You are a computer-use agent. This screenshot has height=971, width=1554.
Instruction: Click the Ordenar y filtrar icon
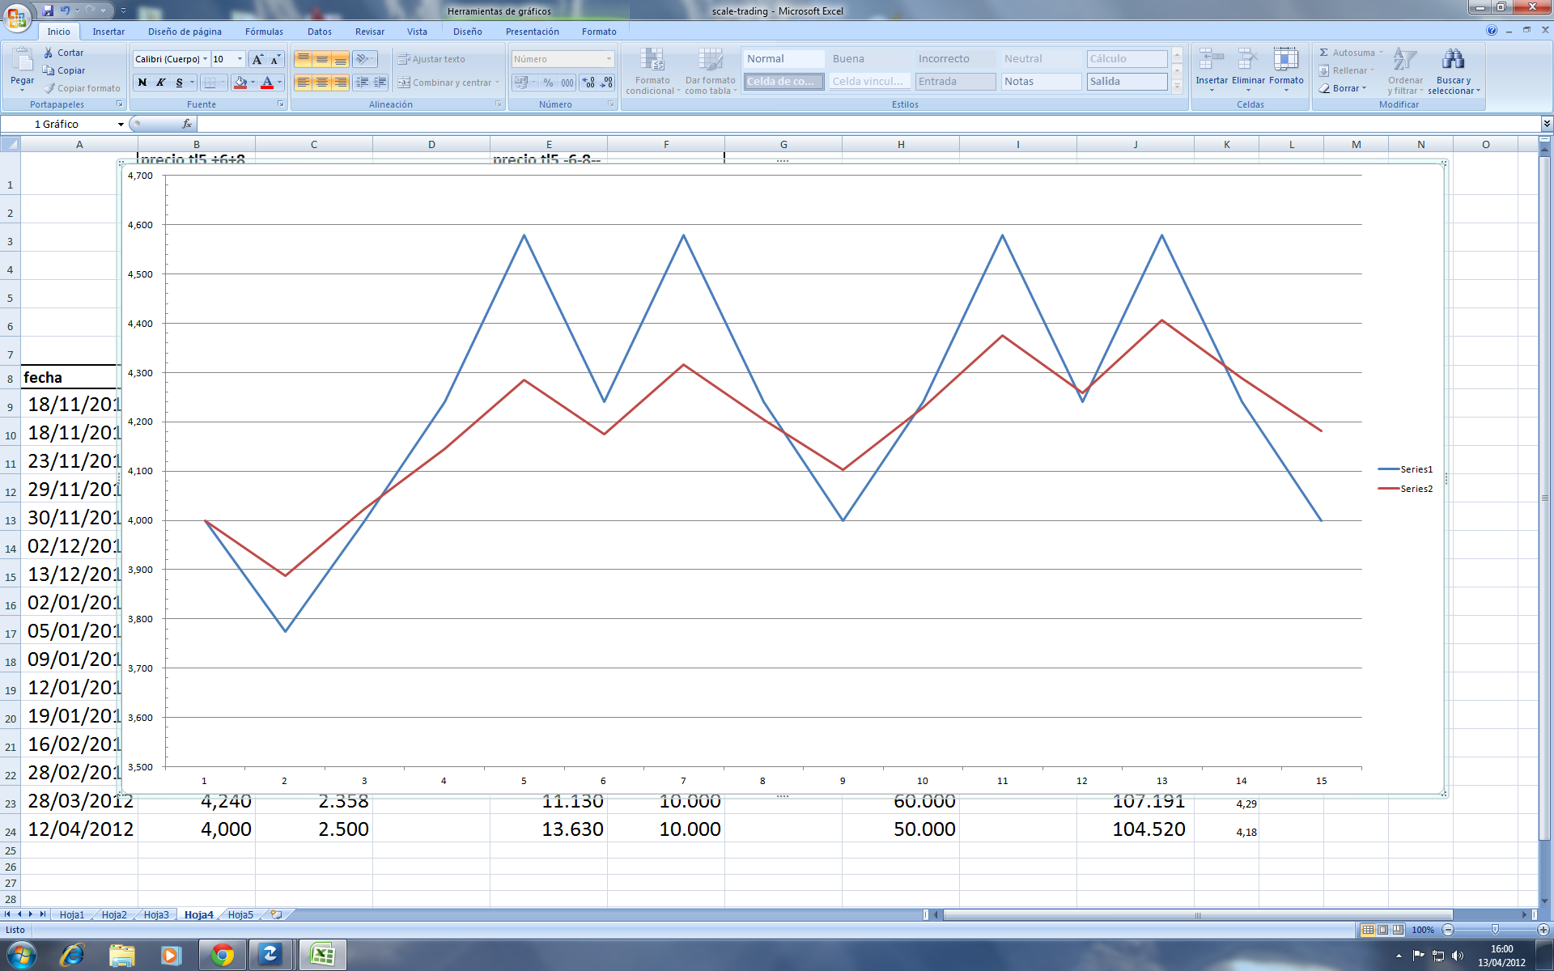tap(1405, 61)
